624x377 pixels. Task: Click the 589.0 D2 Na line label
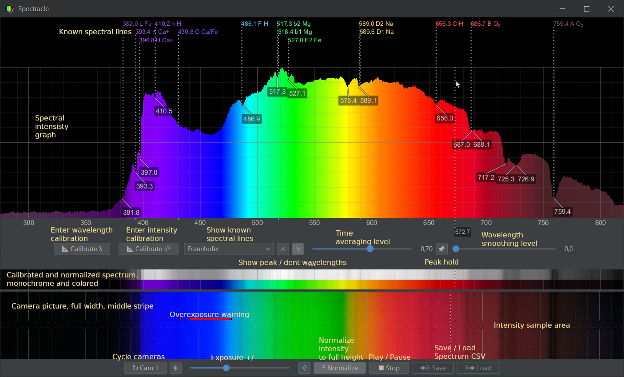376,24
